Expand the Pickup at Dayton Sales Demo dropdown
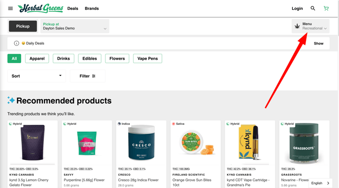The width and height of the screenshot is (339, 188). click(x=75, y=26)
